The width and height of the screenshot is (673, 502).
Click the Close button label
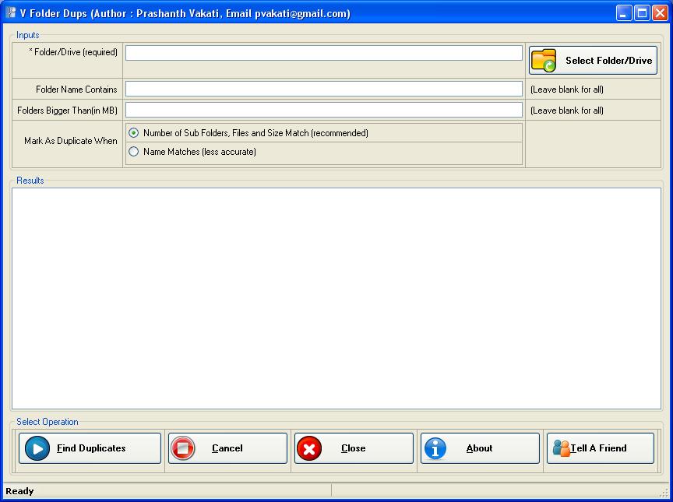353,448
